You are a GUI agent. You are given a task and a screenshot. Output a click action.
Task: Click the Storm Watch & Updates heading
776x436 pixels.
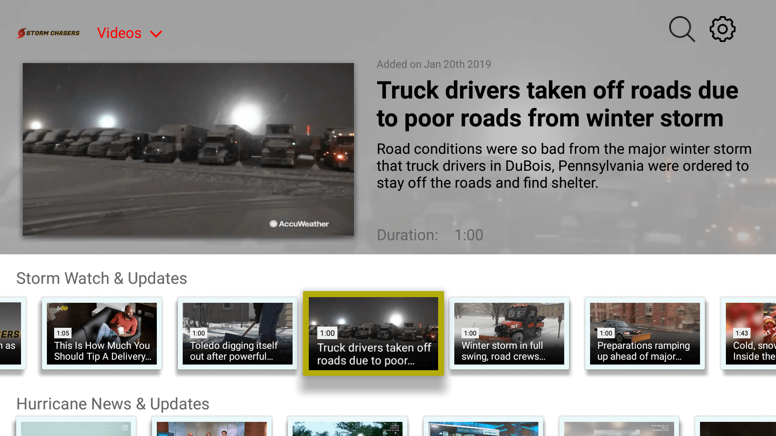point(101,278)
